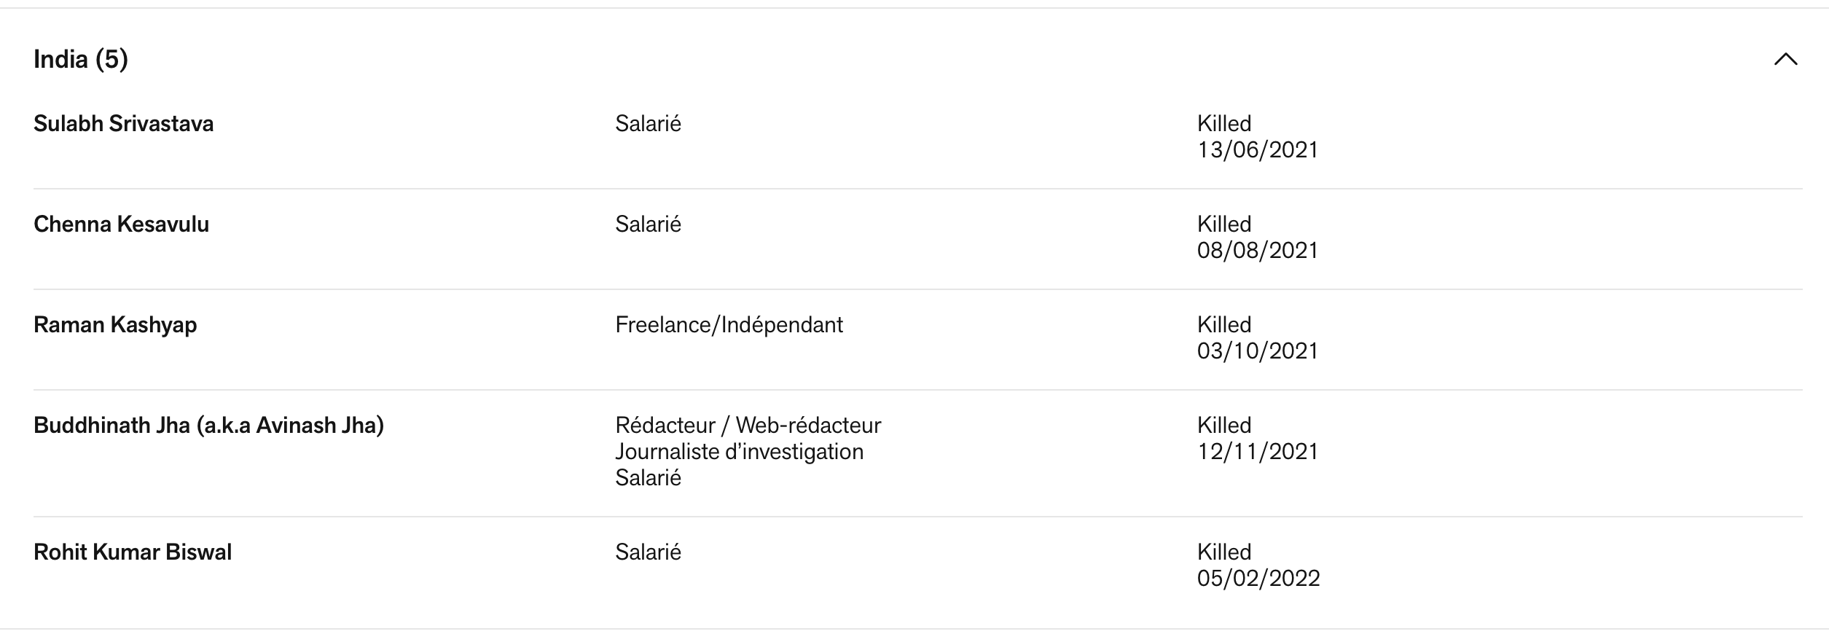Open Chenna Kesavulu entry

coord(121,224)
